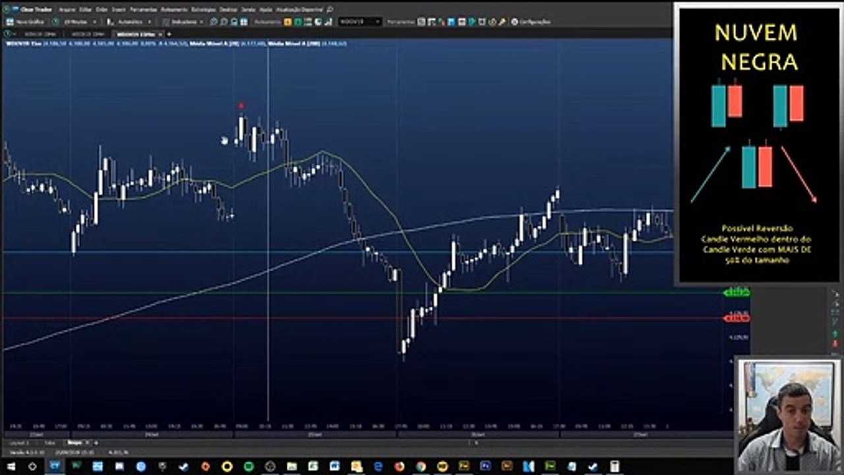Open the Arquivo menu

pos(67,10)
